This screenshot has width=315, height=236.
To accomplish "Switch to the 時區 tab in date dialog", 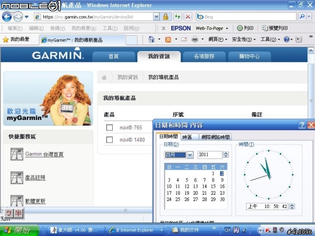I will (189, 137).
